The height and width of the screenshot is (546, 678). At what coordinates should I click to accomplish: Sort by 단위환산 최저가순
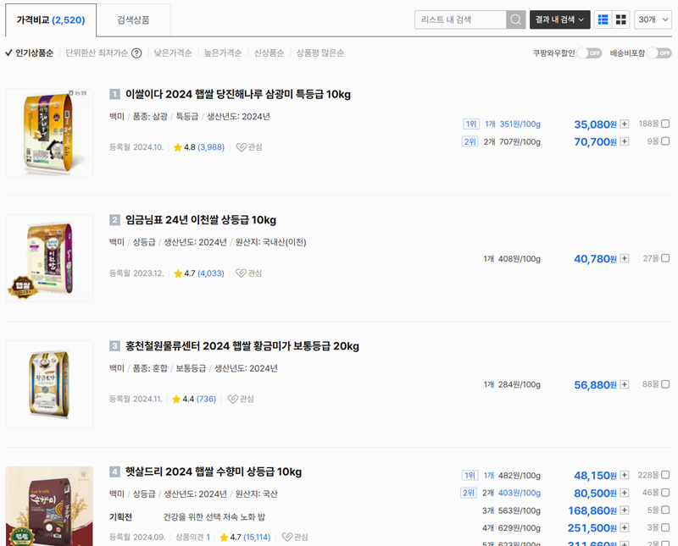tap(97, 53)
